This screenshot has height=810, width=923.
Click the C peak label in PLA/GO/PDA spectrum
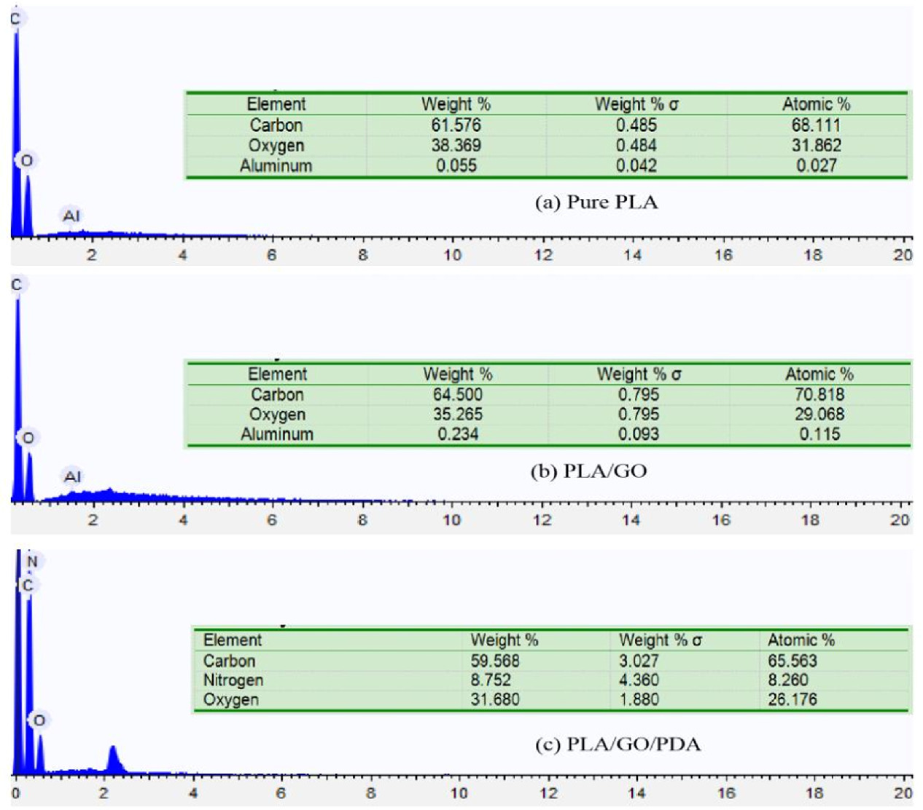(x=28, y=585)
